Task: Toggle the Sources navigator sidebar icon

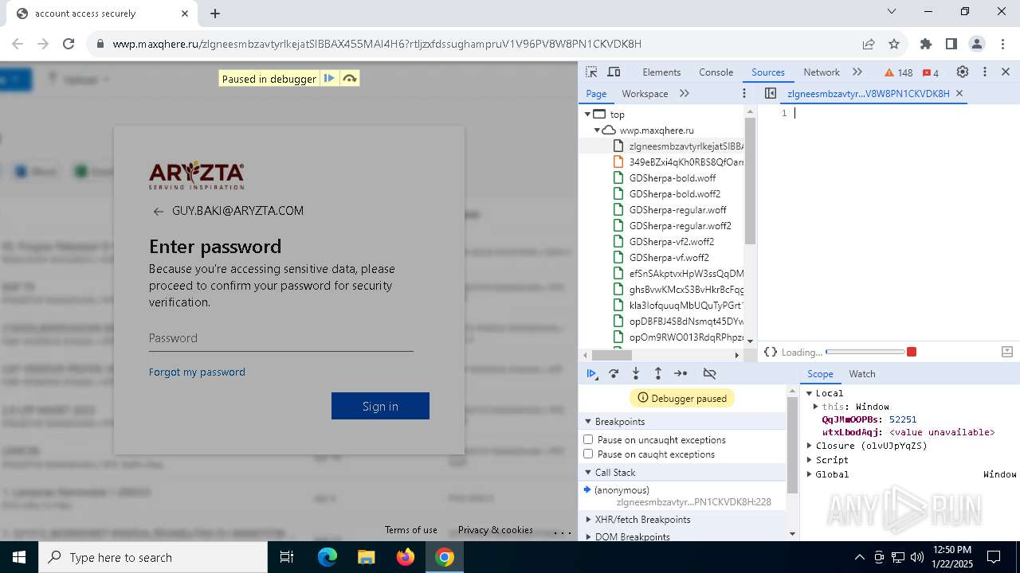Action: [770, 93]
